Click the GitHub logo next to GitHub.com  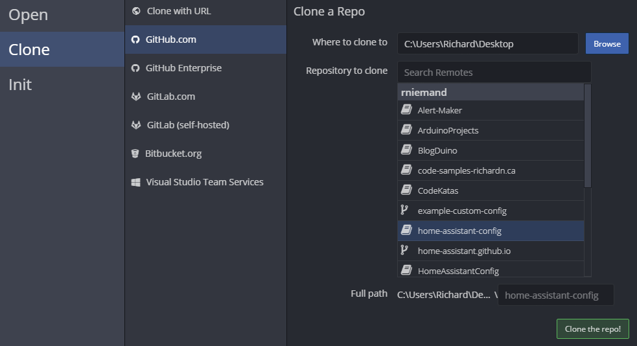(135, 40)
